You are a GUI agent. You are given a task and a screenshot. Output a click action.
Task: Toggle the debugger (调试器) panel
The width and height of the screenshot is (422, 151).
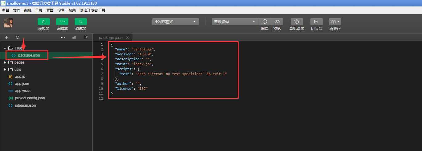pos(81,22)
